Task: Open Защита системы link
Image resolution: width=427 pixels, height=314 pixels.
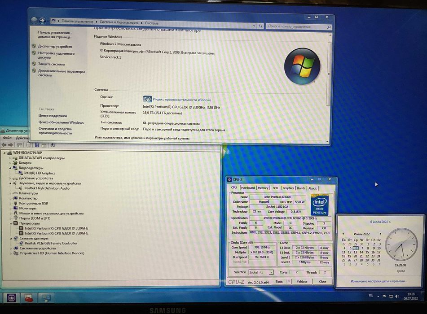Action: pyautogui.click(x=52, y=64)
